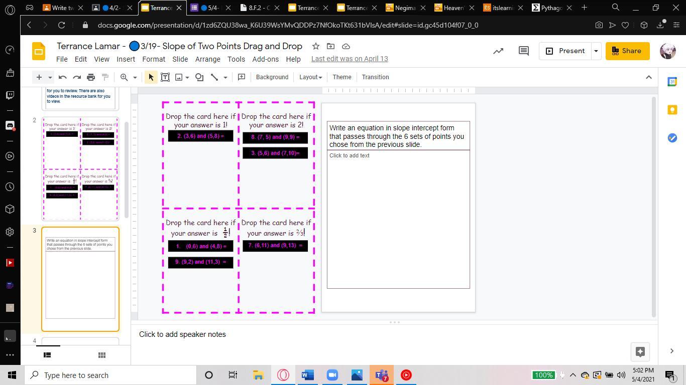Viewport: 686px width, 385px height.
Task: Click the move to folder icon
Action: [330, 46]
